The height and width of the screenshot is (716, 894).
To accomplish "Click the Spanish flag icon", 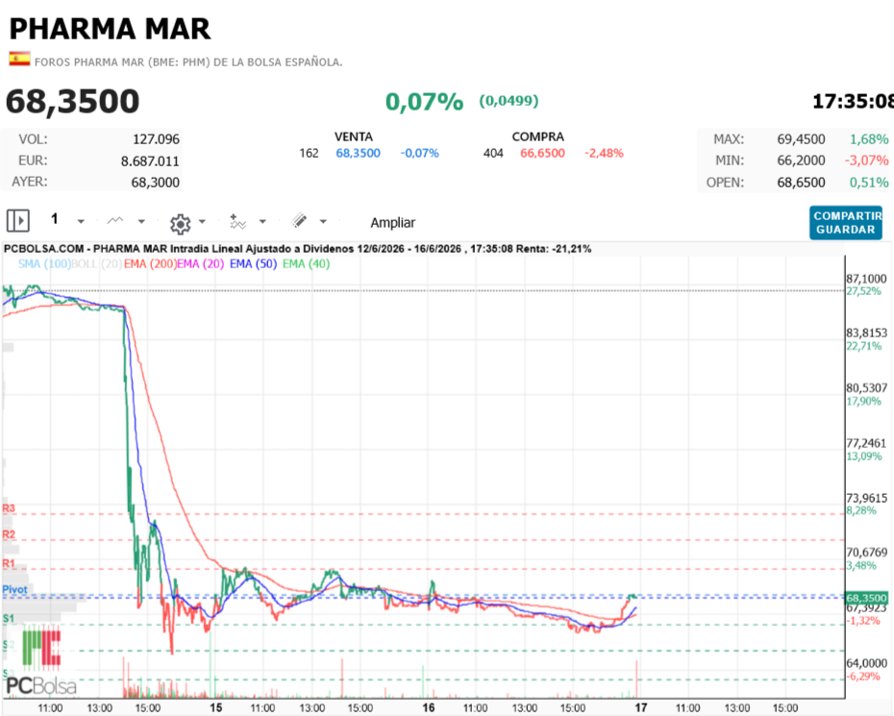I will click(19, 59).
